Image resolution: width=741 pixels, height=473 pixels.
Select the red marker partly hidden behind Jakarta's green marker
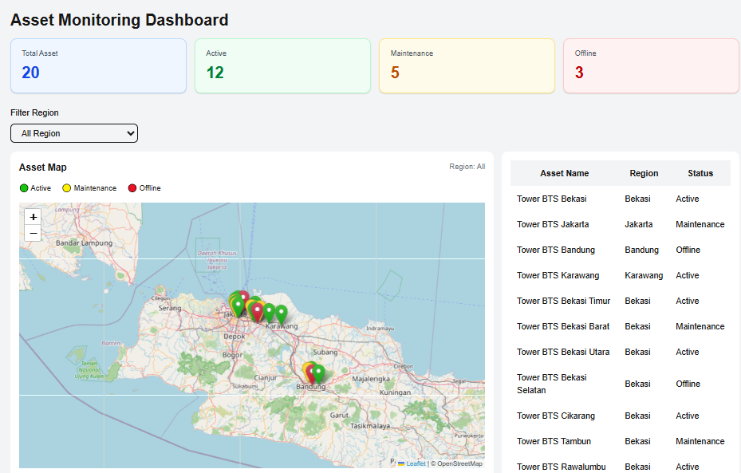tap(245, 295)
